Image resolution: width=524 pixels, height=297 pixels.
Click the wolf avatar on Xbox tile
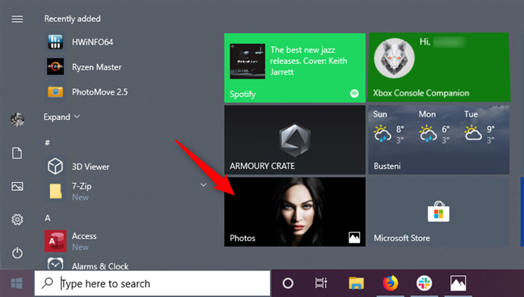[394, 58]
